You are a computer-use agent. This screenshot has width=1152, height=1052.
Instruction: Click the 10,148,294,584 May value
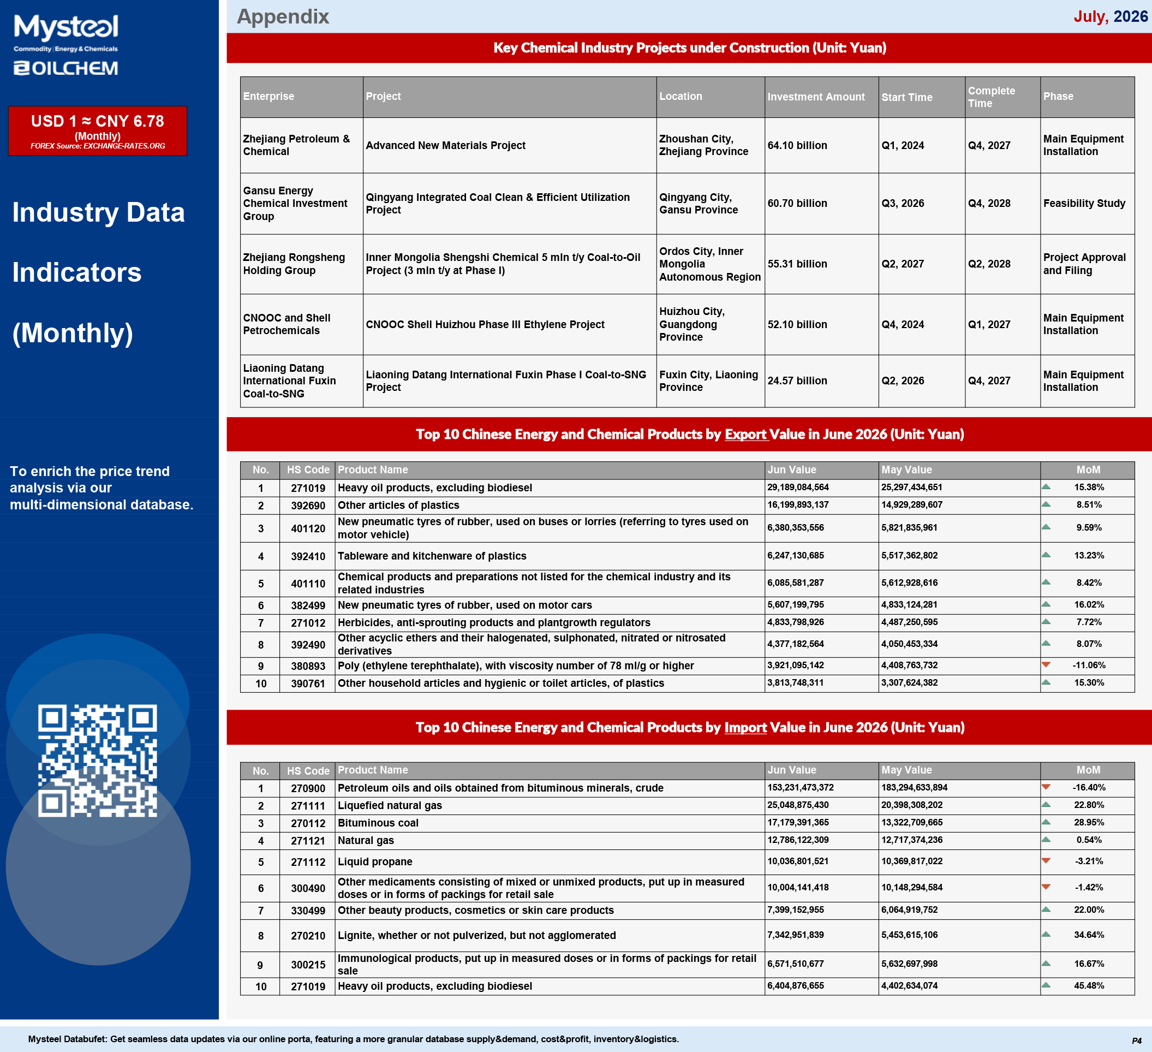[911, 888]
